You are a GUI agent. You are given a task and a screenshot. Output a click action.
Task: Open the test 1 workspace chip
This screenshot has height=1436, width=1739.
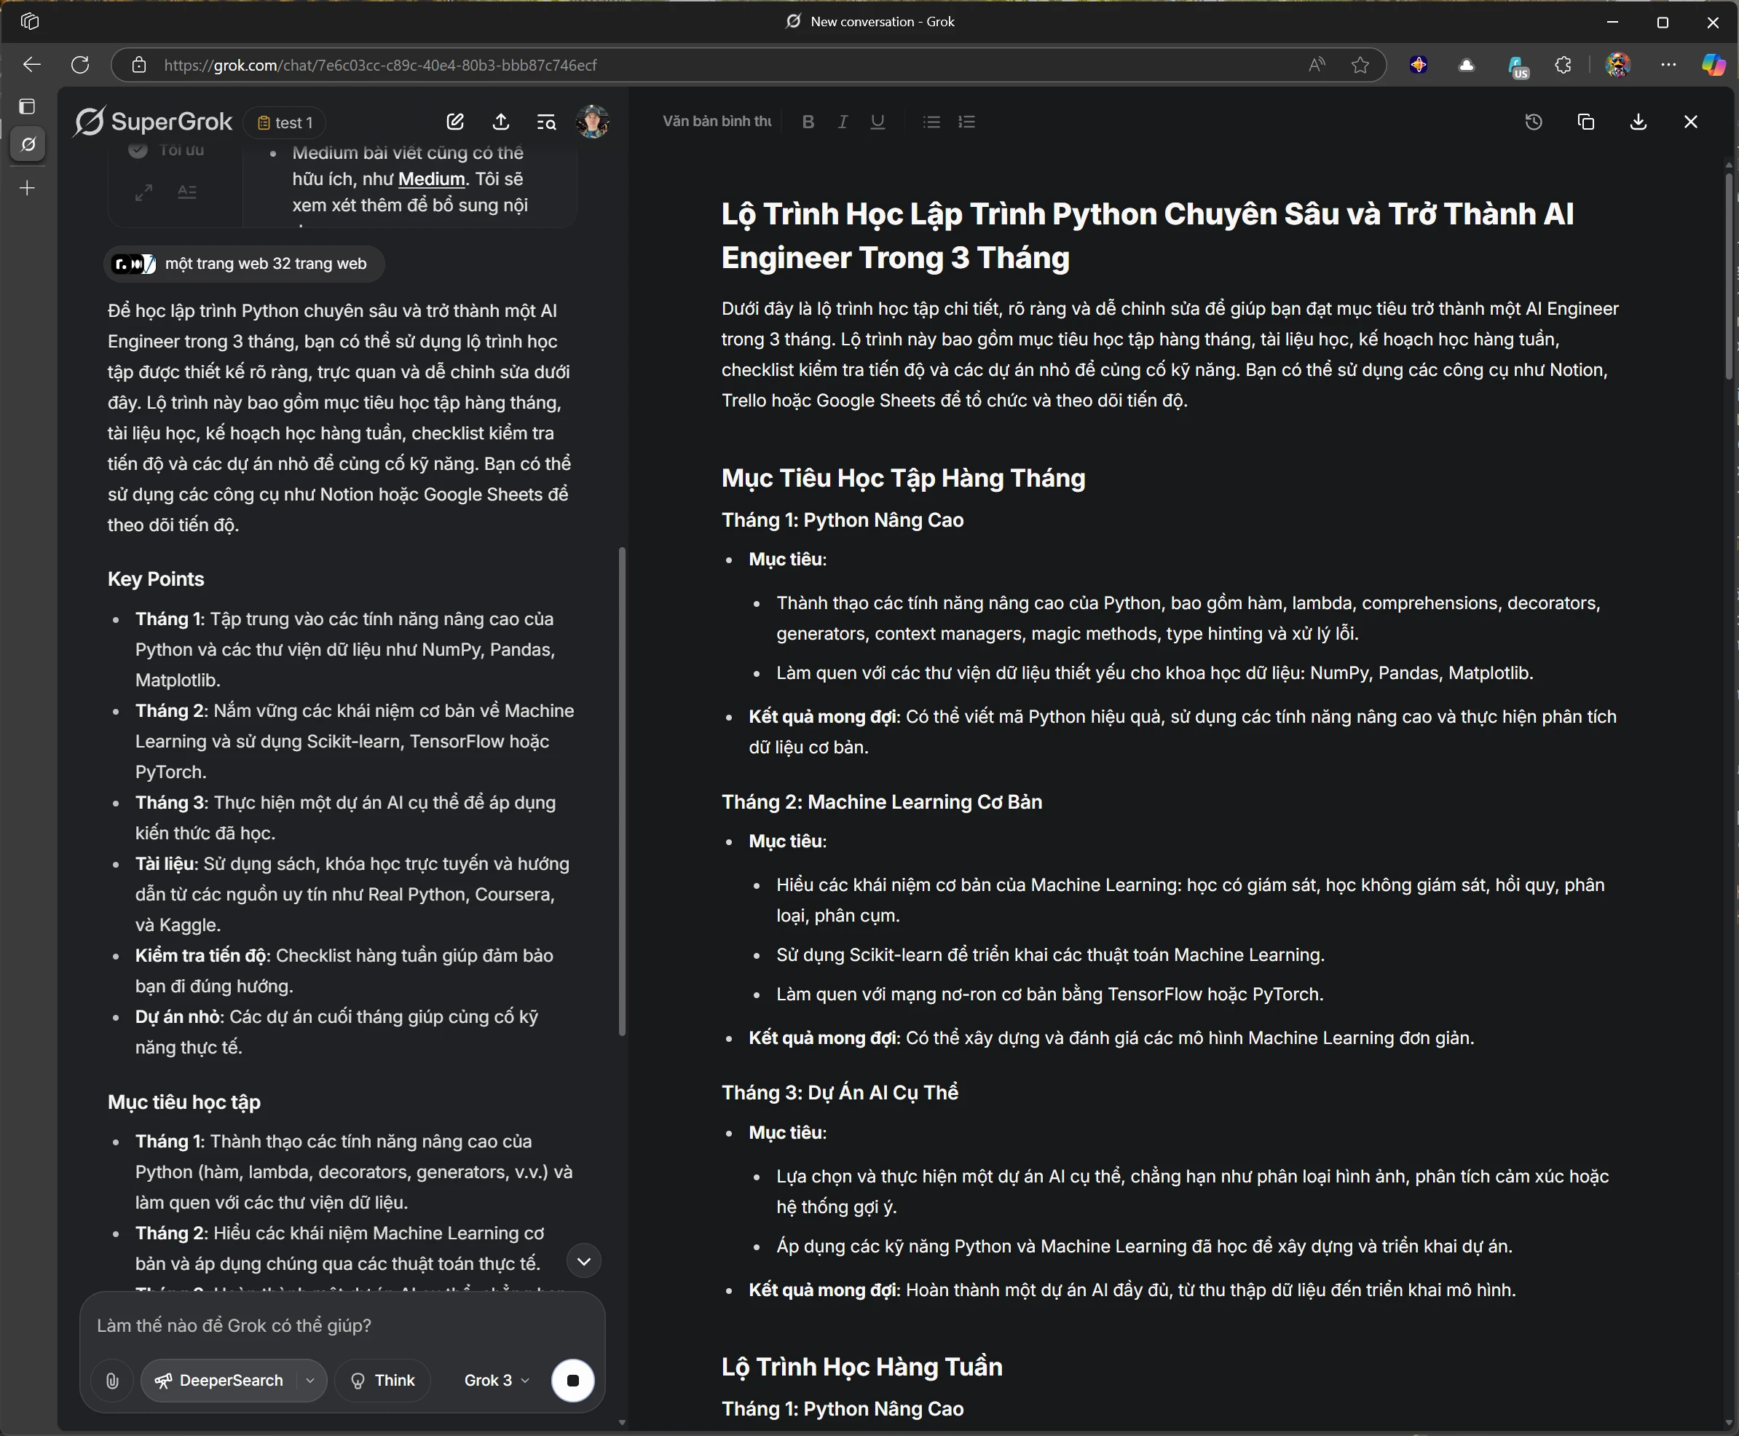pyautogui.click(x=285, y=122)
